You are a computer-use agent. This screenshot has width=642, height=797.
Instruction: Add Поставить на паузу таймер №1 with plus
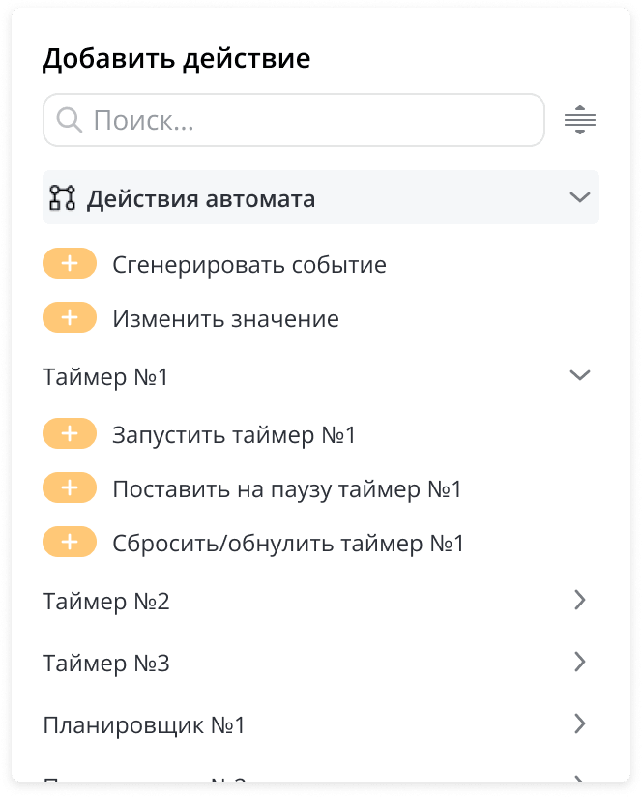coord(70,487)
